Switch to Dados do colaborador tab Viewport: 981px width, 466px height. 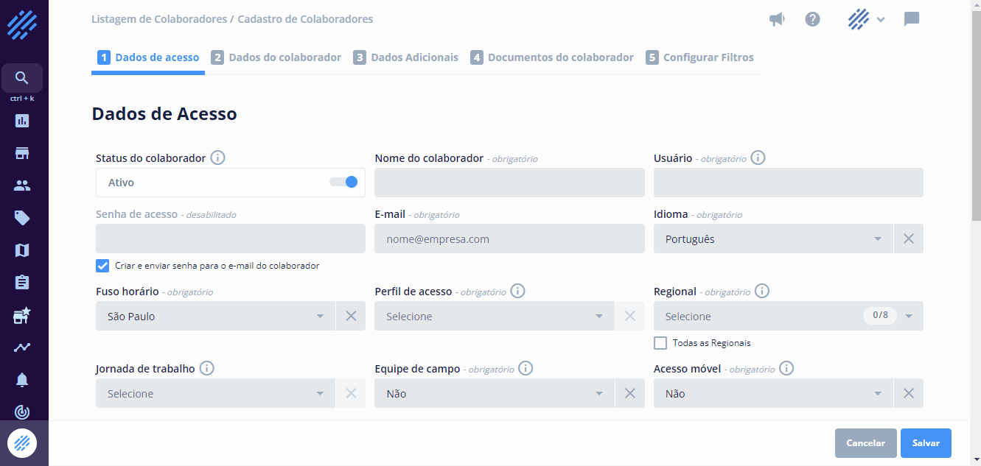point(276,57)
